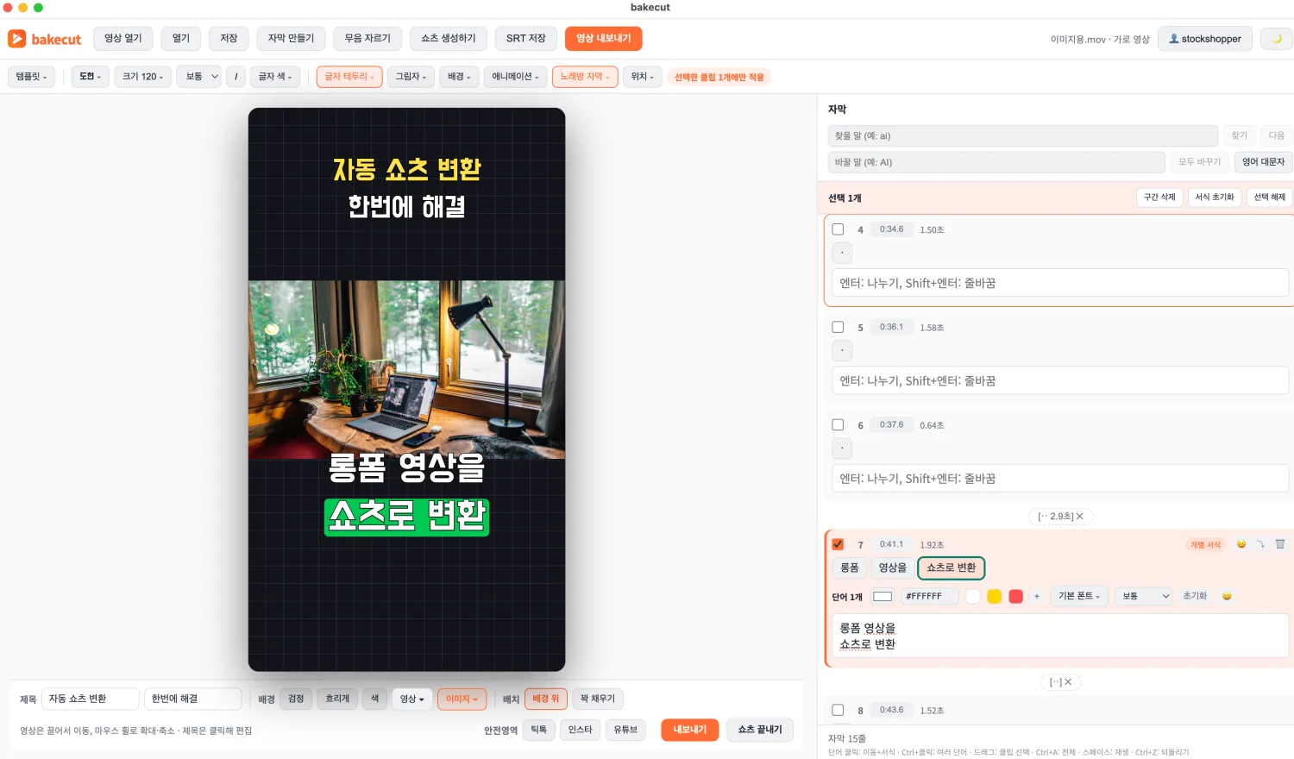This screenshot has width=1294, height=759.
Task: Click the dot button under clip 4
Action: [842, 253]
